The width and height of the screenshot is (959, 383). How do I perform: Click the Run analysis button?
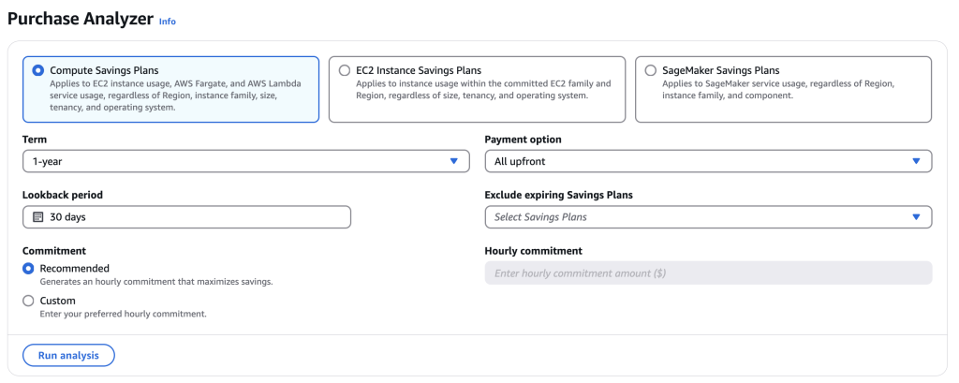point(68,356)
